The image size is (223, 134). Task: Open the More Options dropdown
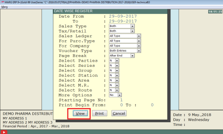[119, 95]
